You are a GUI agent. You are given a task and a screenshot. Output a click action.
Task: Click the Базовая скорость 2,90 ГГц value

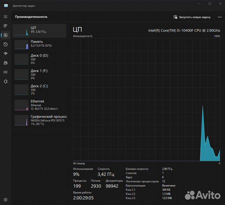click(x=167, y=169)
